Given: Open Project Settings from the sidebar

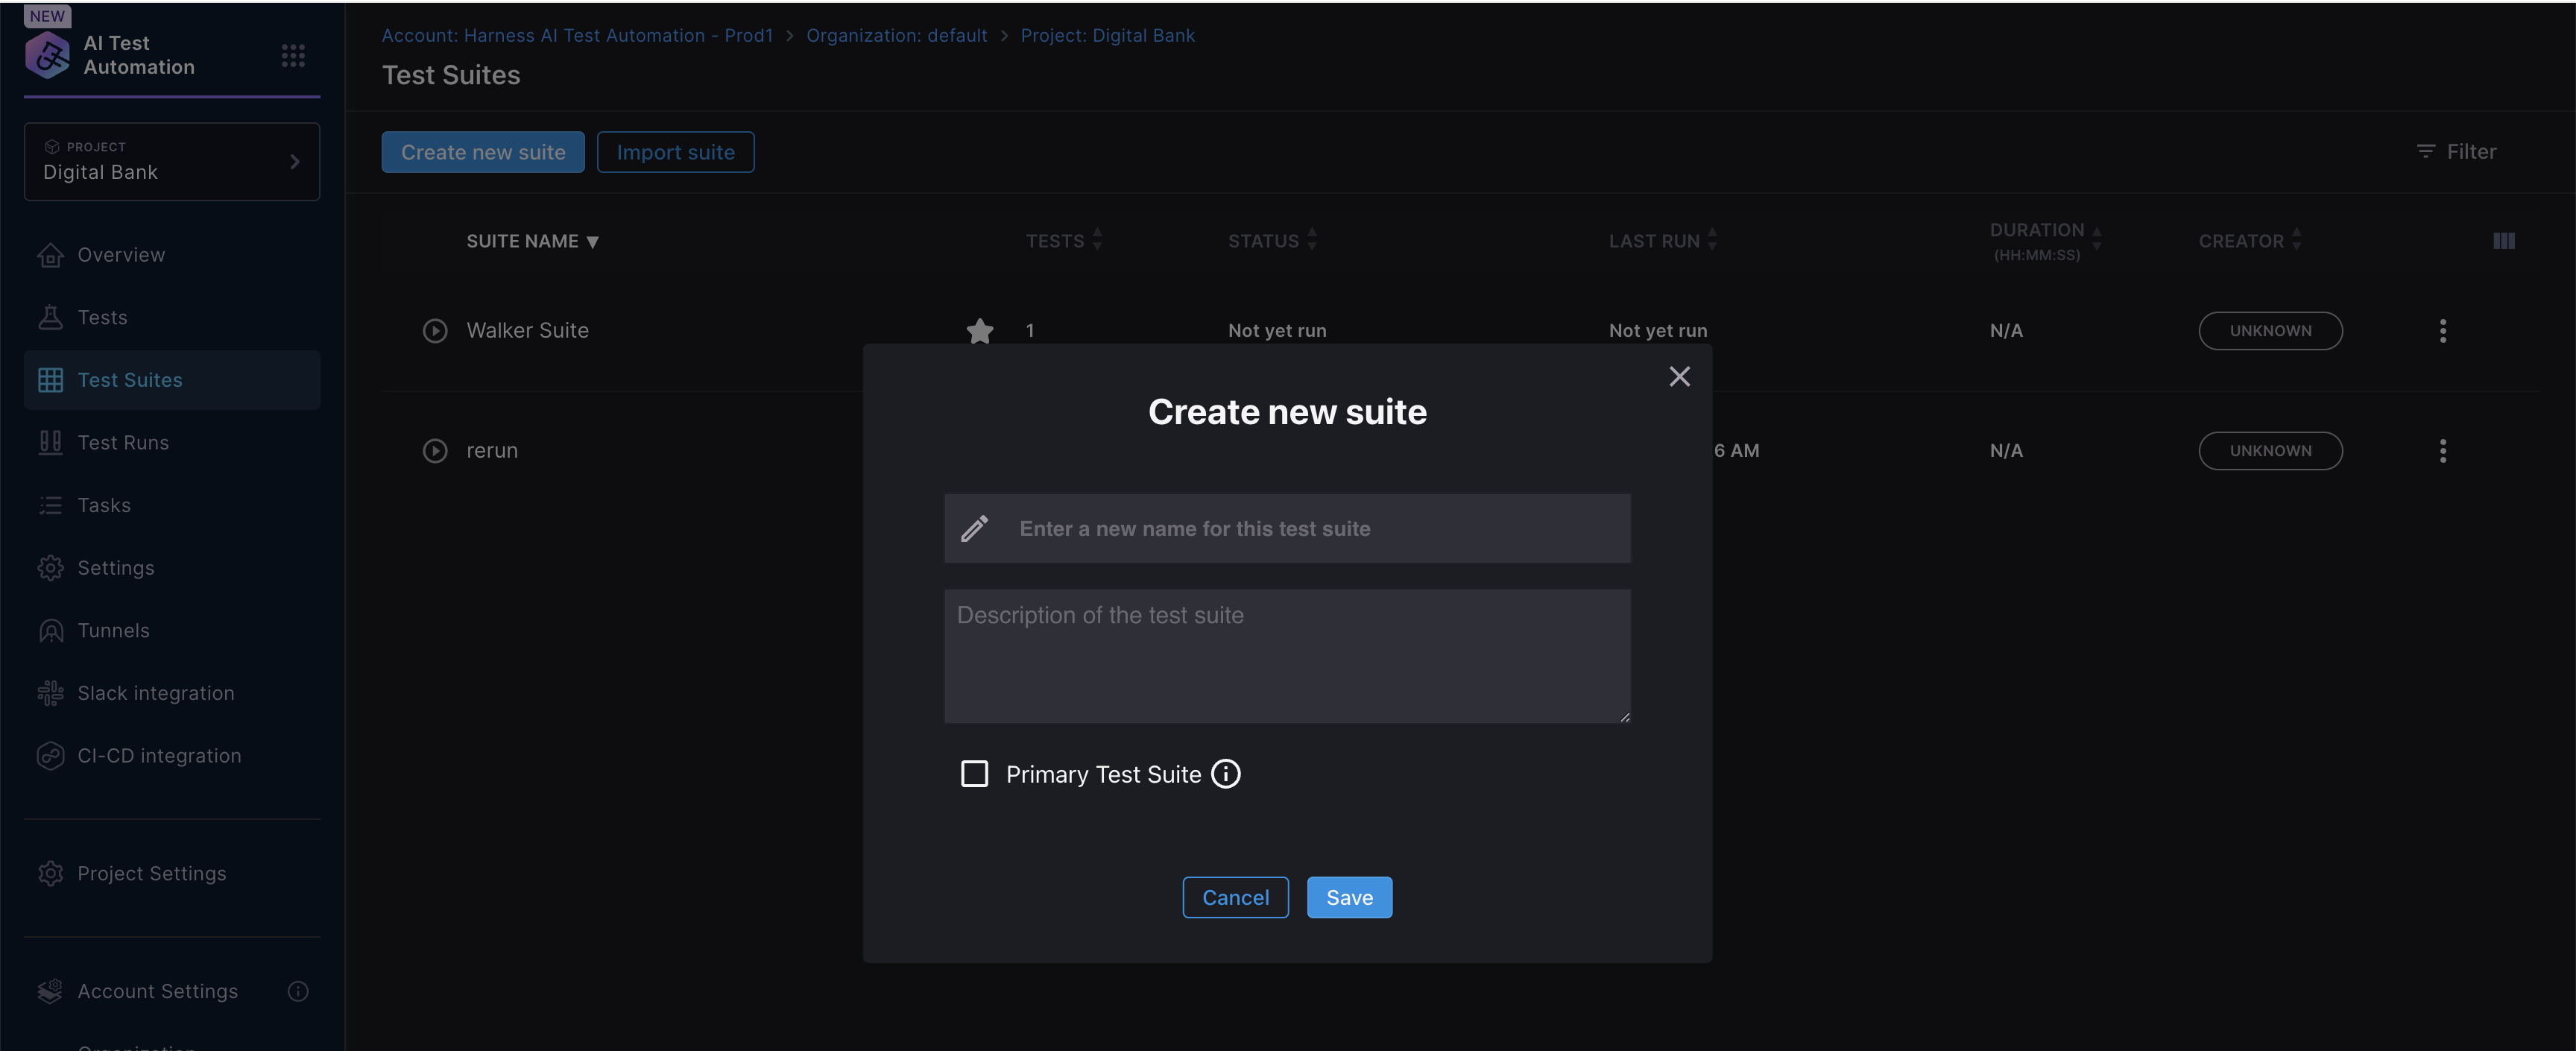Looking at the screenshot, I should [152, 872].
